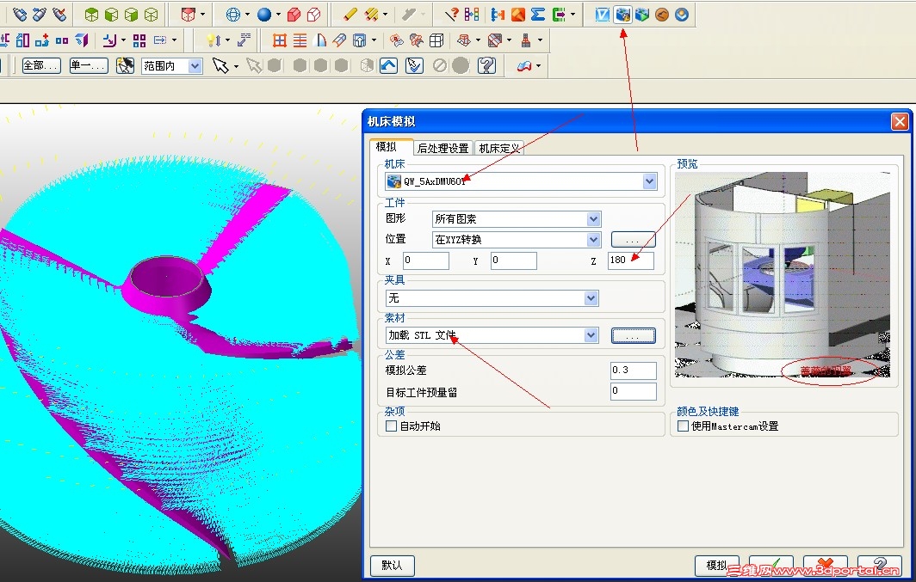This screenshot has height=582, width=916.
Task: Click the browse button beside 素材
Action: (x=634, y=335)
